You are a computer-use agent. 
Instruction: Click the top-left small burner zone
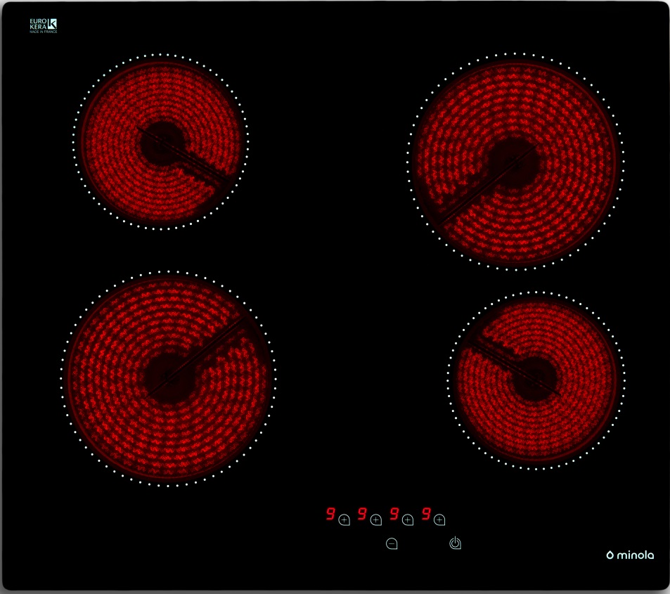[x=162, y=141]
